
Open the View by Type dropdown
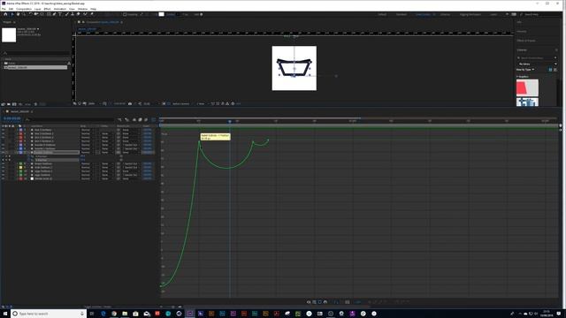[x=525, y=70]
